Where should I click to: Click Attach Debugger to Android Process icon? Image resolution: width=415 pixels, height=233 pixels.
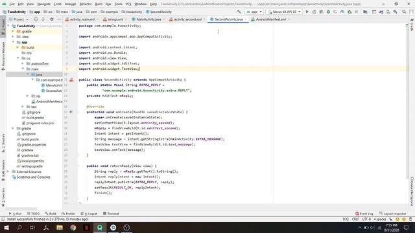pyautogui.click(x=350, y=12)
